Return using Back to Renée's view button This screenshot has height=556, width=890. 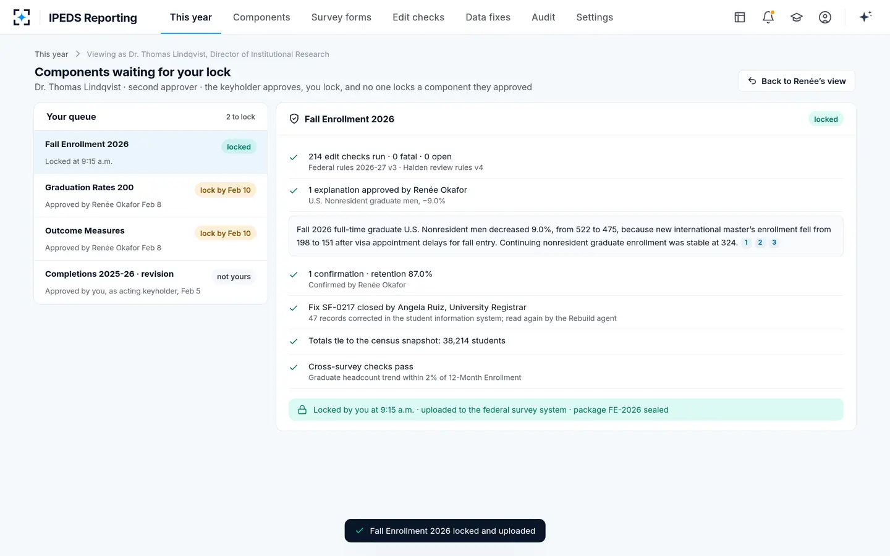tap(797, 81)
